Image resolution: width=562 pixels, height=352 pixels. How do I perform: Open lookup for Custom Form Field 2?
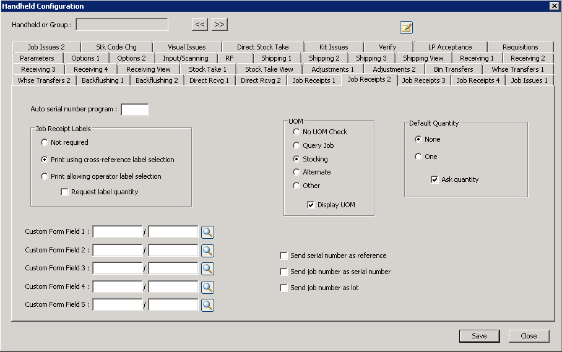click(207, 251)
